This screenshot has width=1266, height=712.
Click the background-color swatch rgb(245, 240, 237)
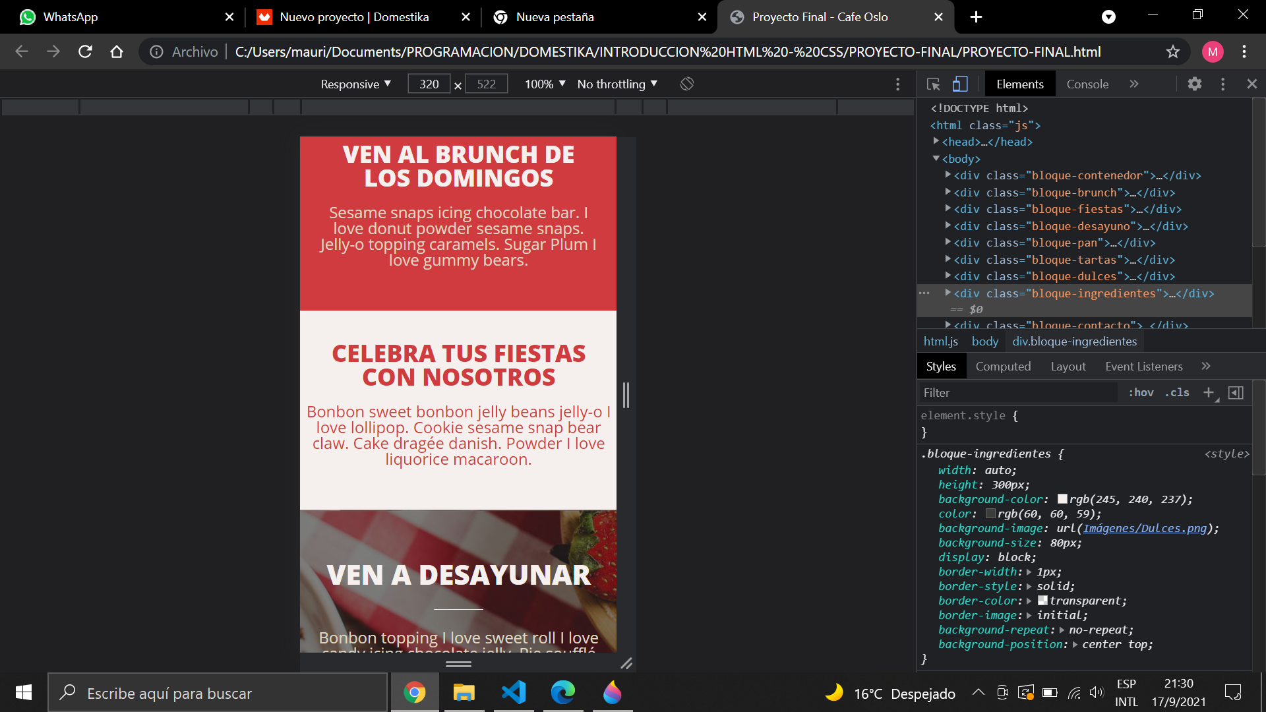tap(1062, 499)
